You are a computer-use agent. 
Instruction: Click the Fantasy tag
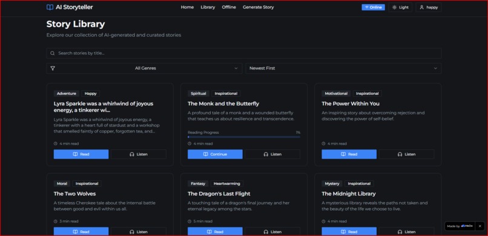[198, 184]
